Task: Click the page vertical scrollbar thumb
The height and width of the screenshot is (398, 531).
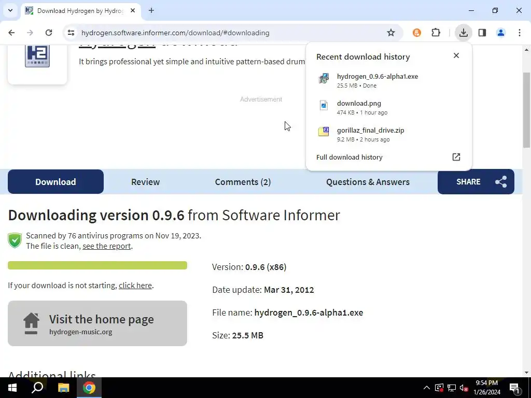Action: pos(526,110)
